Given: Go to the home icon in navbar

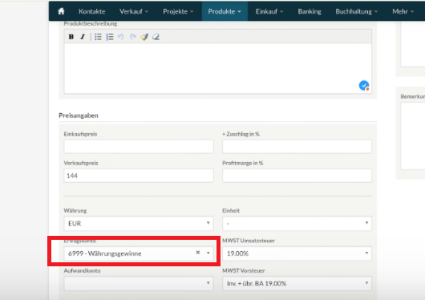Looking at the screenshot, I should tap(61, 11).
